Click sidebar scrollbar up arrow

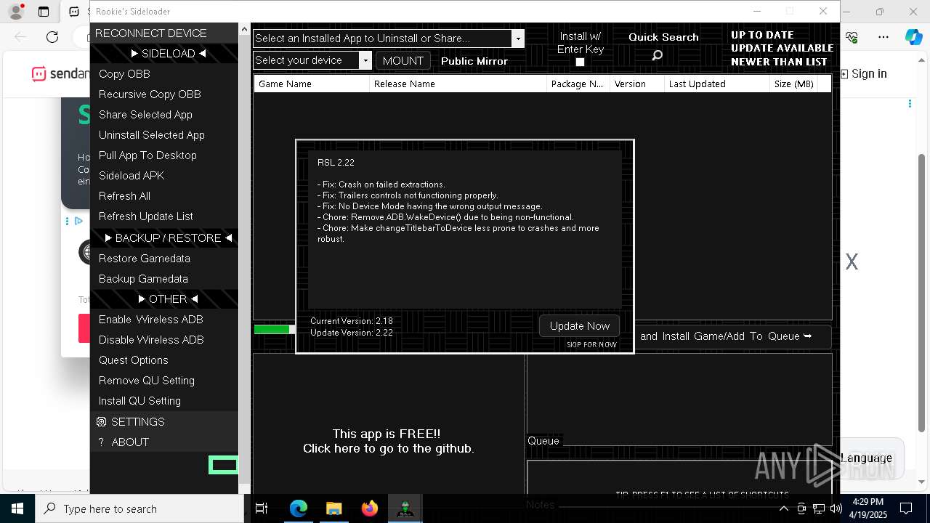pos(244,29)
